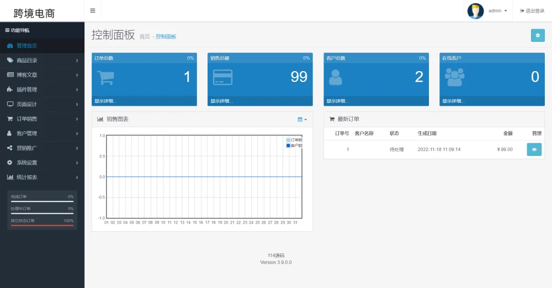
Task: Click the 退出登录 logout link
Action: [532, 11]
